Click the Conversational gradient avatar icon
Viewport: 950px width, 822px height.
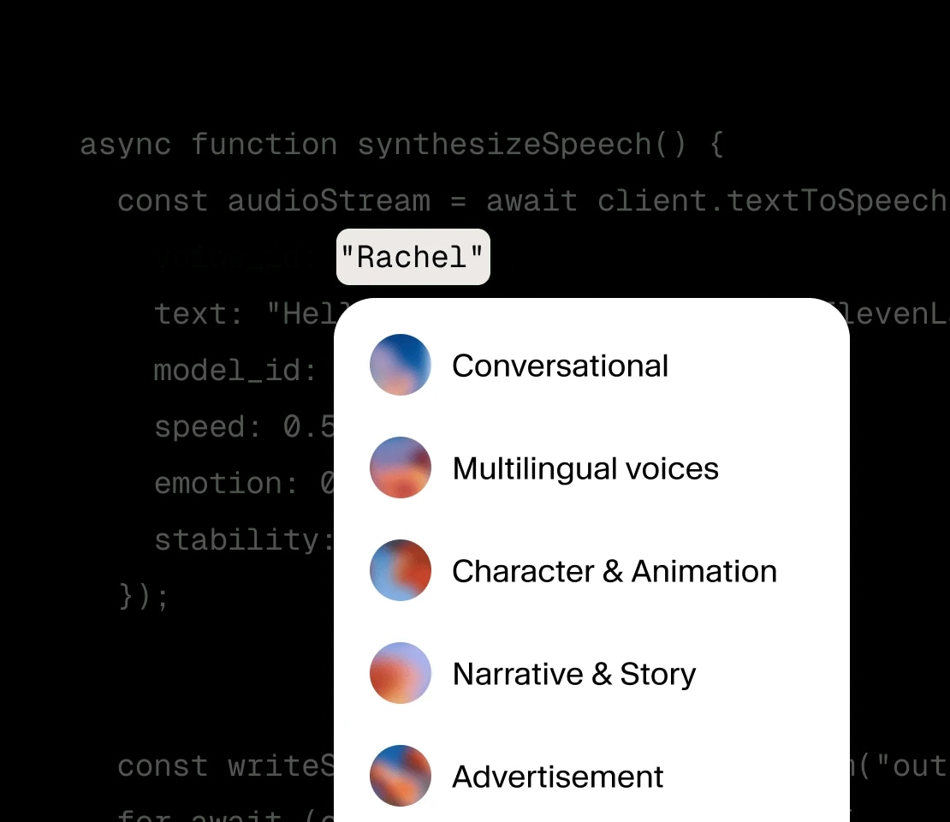point(400,365)
